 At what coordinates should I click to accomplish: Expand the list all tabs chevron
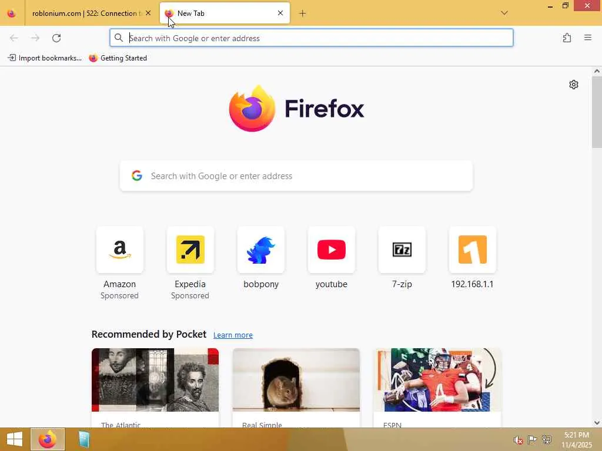pyautogui.click(x=504, y=13)
